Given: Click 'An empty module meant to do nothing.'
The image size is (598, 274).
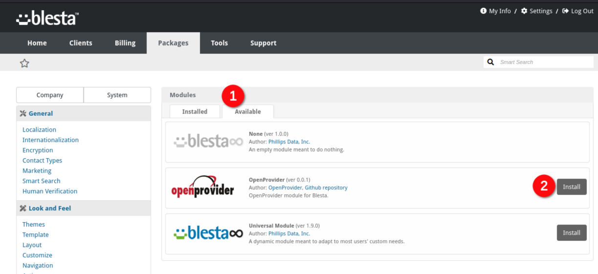Looking at the screenshot, I should (296, 149).
